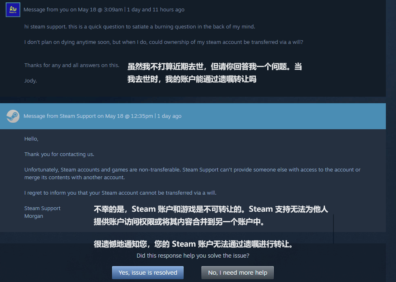Choose 'No, I need more help' button
Screen dimensions: 396x282
click(238, 273)
